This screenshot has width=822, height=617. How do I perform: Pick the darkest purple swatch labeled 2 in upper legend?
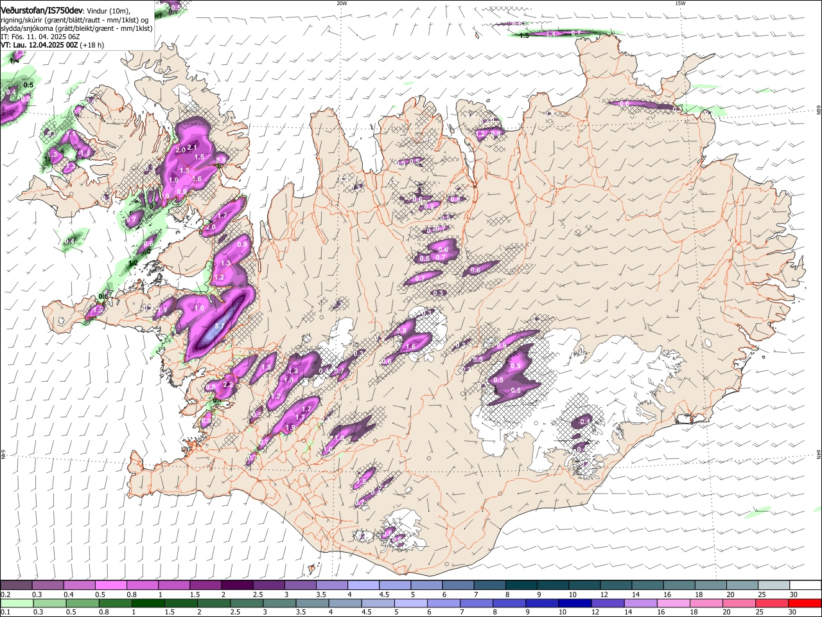pos(237,586)
